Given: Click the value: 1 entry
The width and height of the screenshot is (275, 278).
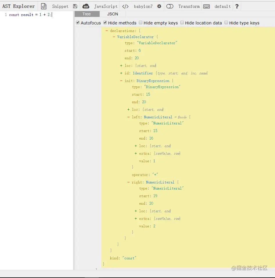Looking at the screenshot, I should point(147,161).
